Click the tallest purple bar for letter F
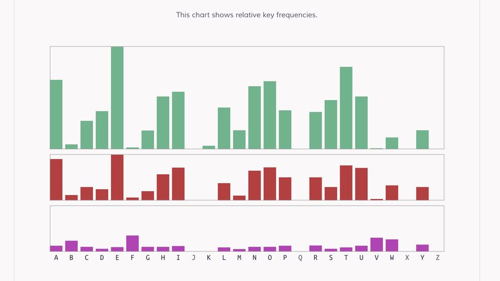The width and height of the screenshot is (500, 281). [132, 243]
